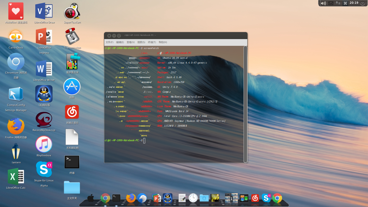Viewport: 368px width, 207px height.
Task: Open NetEase Cloud Music in dock
Action: point(255,198)
